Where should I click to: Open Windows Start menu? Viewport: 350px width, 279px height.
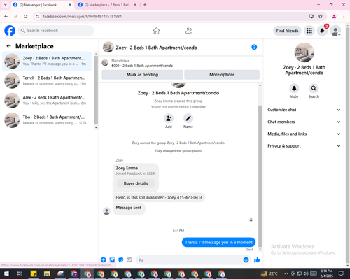(x=6, y=273)
